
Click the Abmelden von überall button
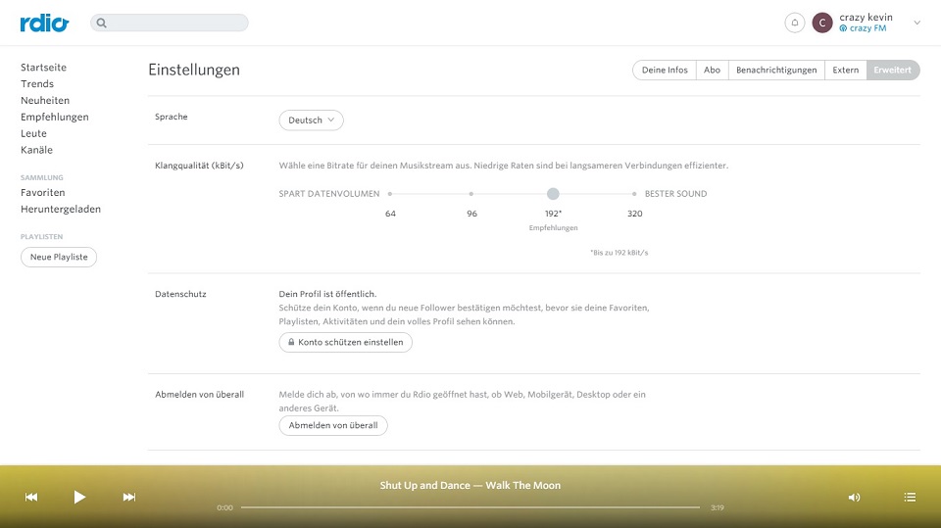point(333,426)
